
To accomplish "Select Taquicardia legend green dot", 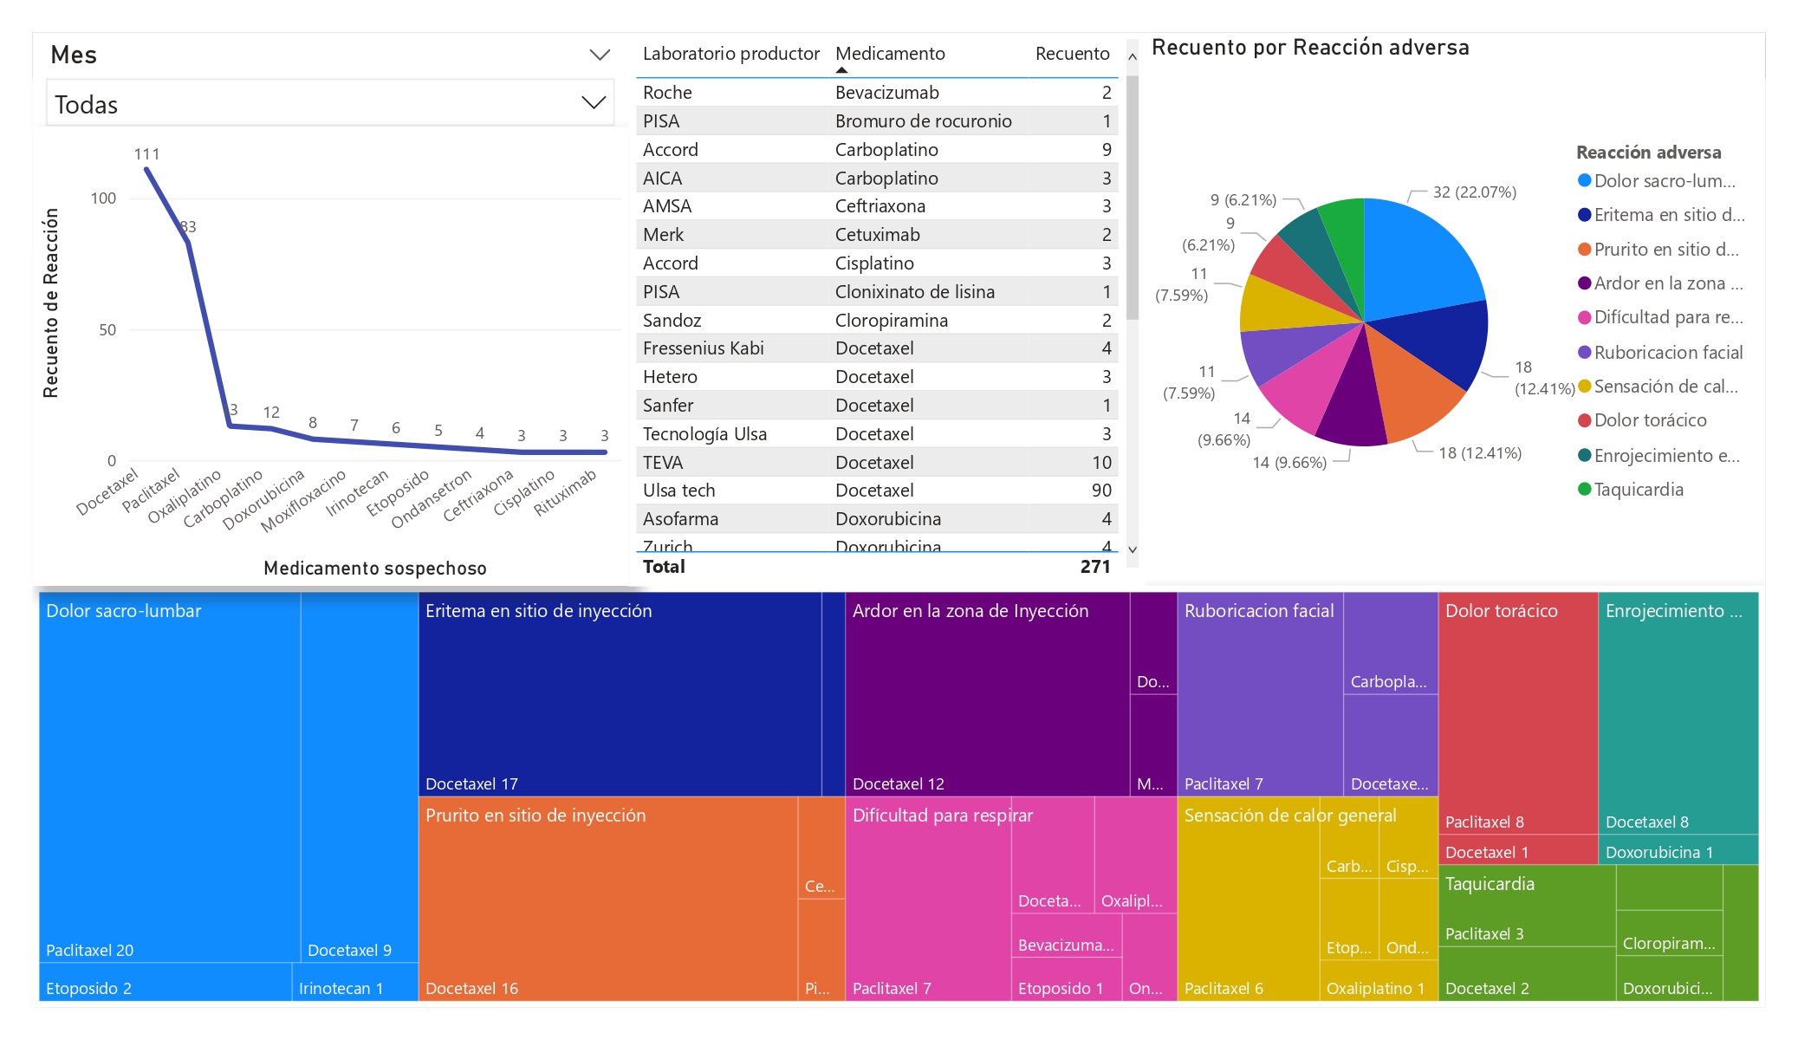I will click(1584, 490).
